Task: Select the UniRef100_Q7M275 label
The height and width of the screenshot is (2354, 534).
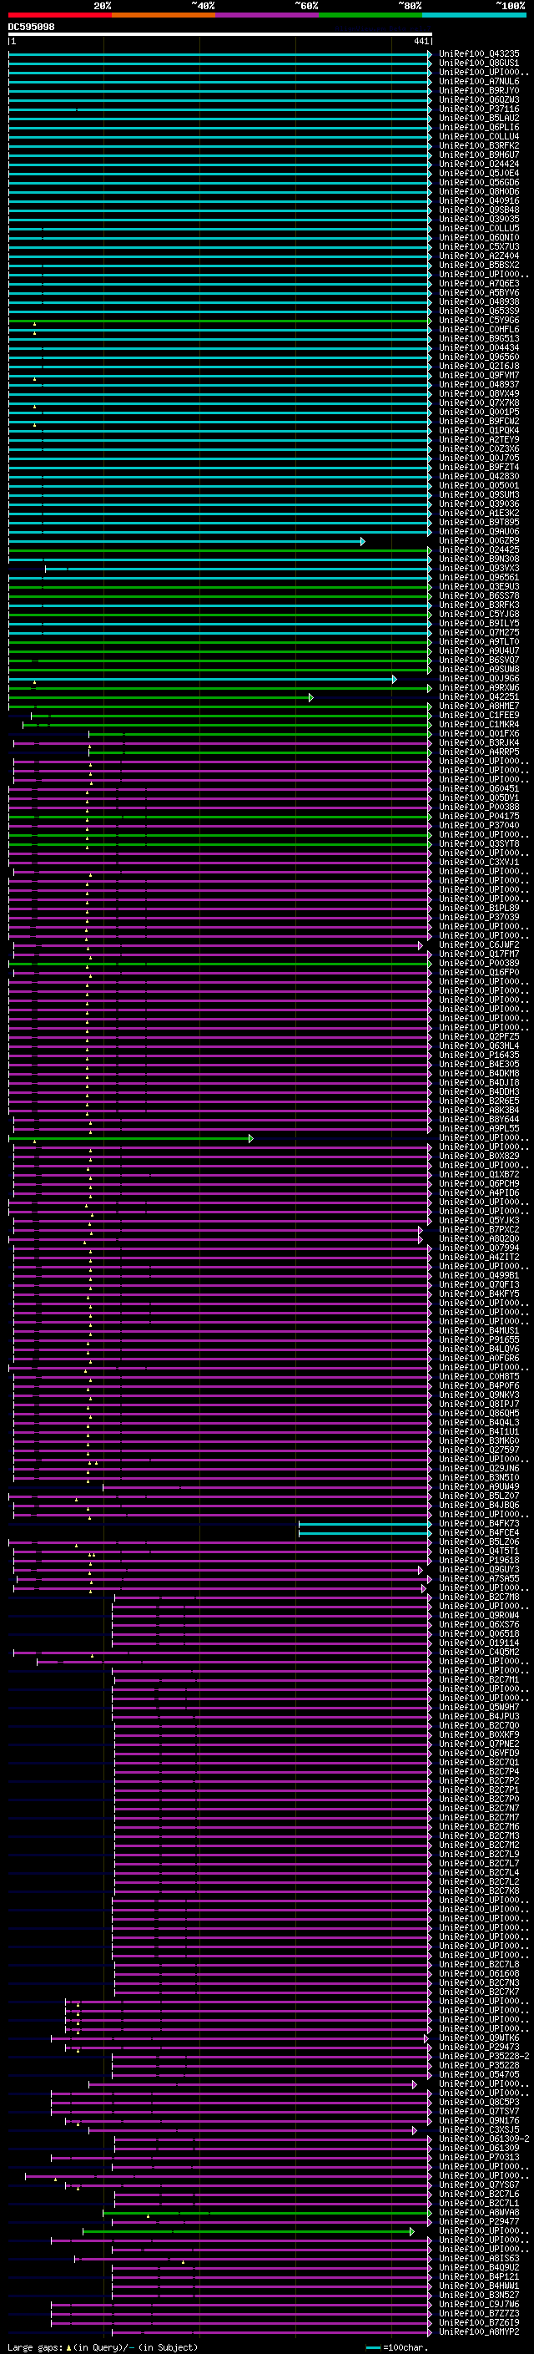Action: [479, 632]
